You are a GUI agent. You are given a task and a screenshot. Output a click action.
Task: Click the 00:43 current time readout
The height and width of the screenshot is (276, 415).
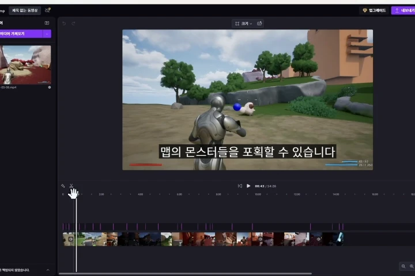pyautogui.click(x=259, y=186)
